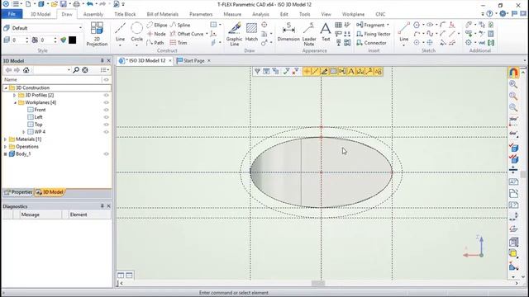Hide the Top workplane
The width and height of the screenshot is (529, 297).
tap(107, 125)
